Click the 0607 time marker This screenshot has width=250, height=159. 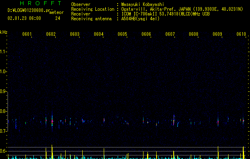click(170, 34)
